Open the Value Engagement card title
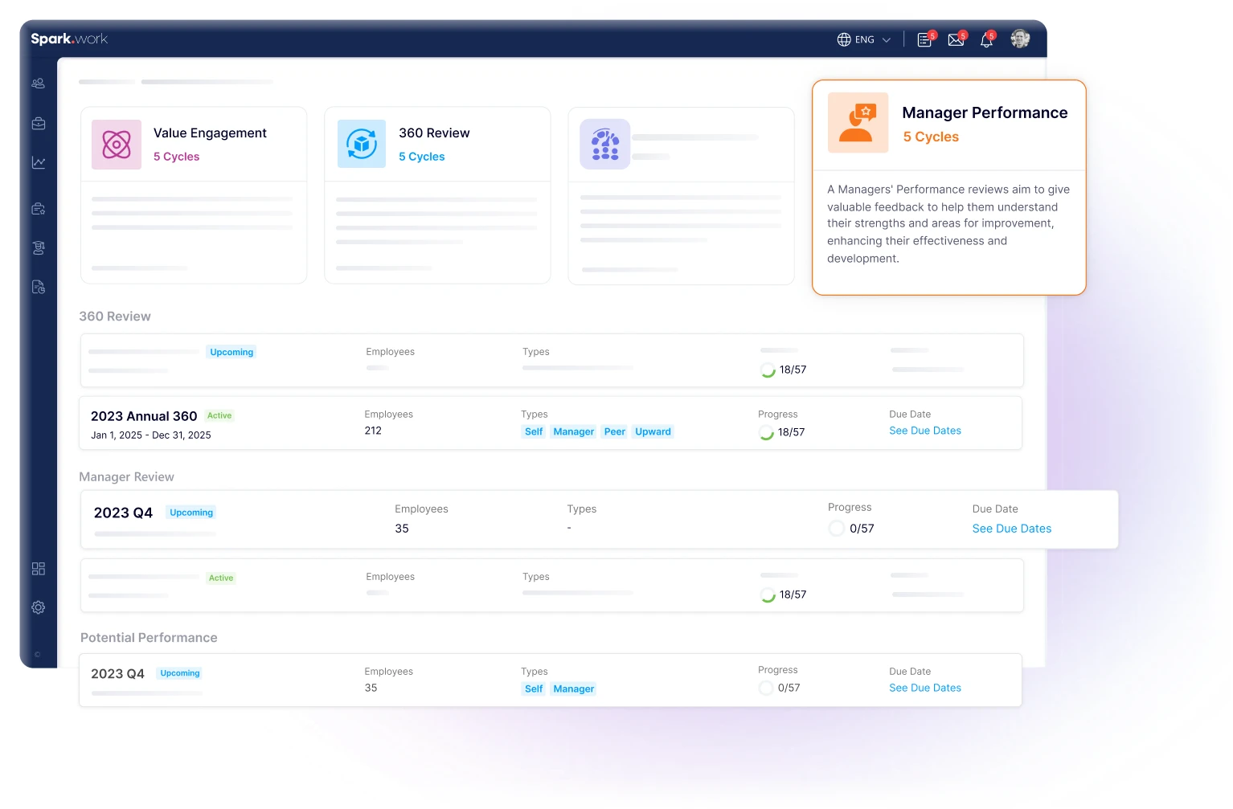The image size is (1233, 809). pyautogui.click(x=210, y=133)
